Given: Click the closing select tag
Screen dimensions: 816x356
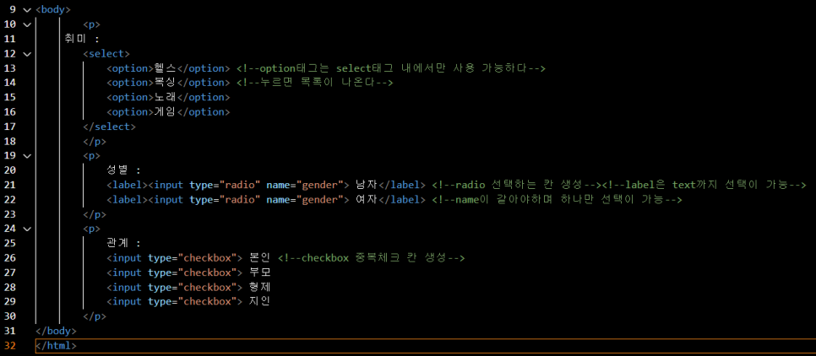Looking at the screenshot, I should (x=109, y=127).
